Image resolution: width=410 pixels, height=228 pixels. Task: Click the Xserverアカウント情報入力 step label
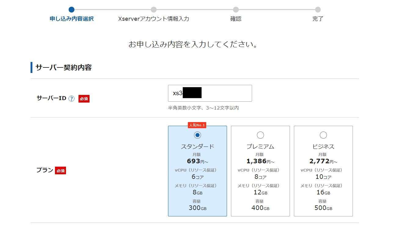154,19
